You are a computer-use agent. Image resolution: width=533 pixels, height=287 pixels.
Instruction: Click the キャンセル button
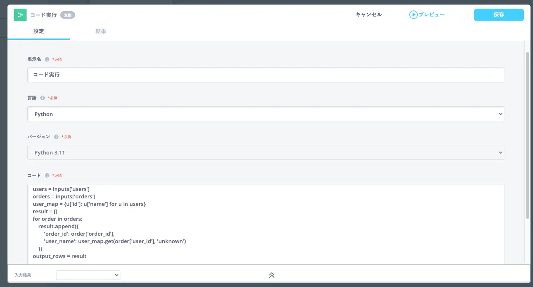(368, 14)
